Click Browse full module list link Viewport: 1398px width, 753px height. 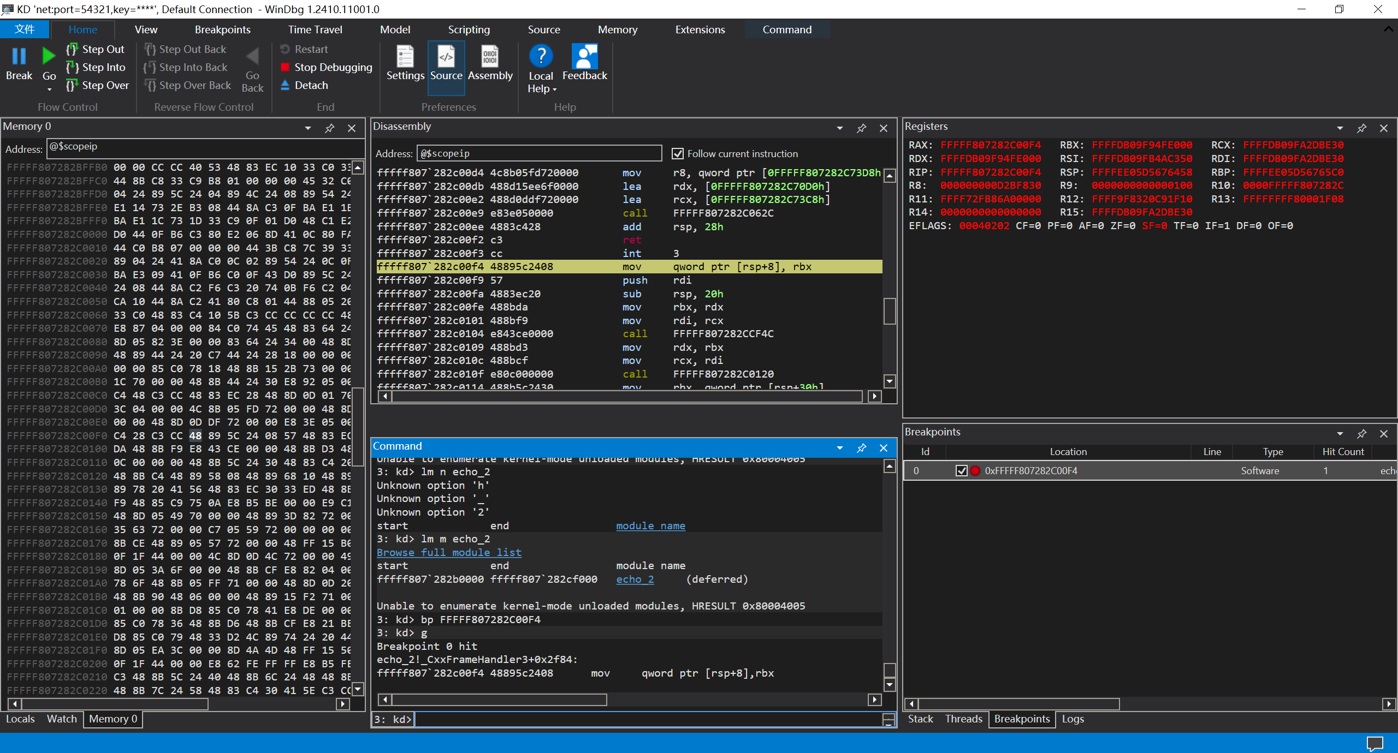pos(449,552)
